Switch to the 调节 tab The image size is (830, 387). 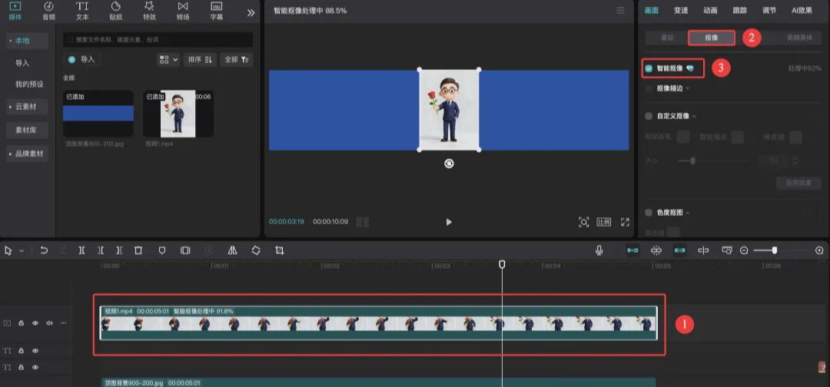pos(769,11)
